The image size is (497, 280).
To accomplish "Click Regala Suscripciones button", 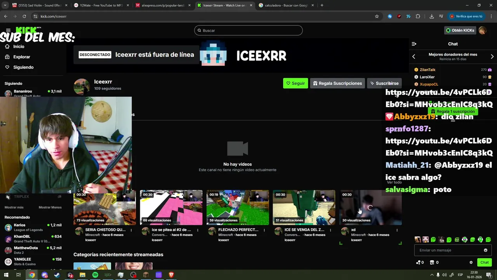I will [337, 83].
